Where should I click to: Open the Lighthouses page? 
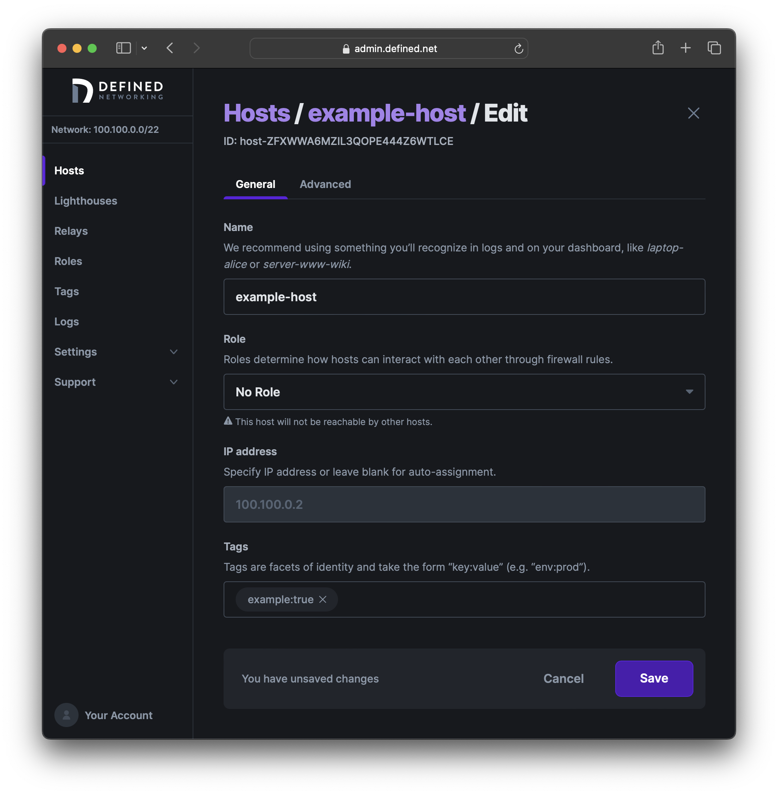pyautogui.click(x=85, y=200)
